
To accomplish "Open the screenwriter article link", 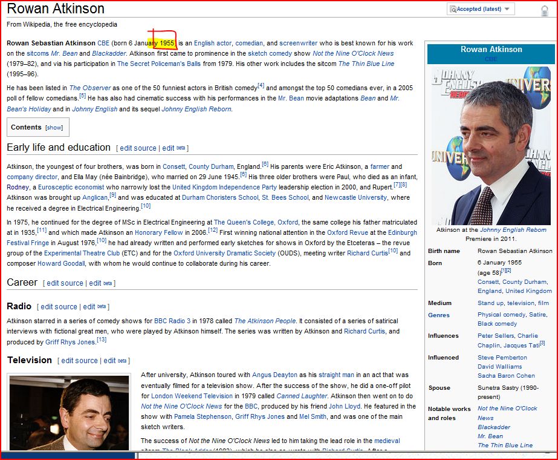I will pyautogui.click(x=298, y=43).
